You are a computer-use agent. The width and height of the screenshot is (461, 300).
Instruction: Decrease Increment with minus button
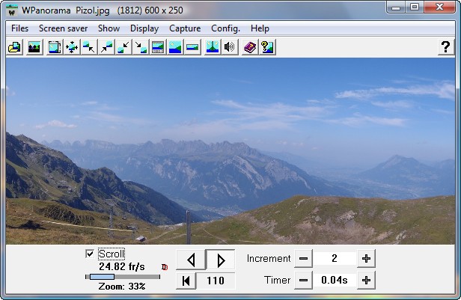303,259
